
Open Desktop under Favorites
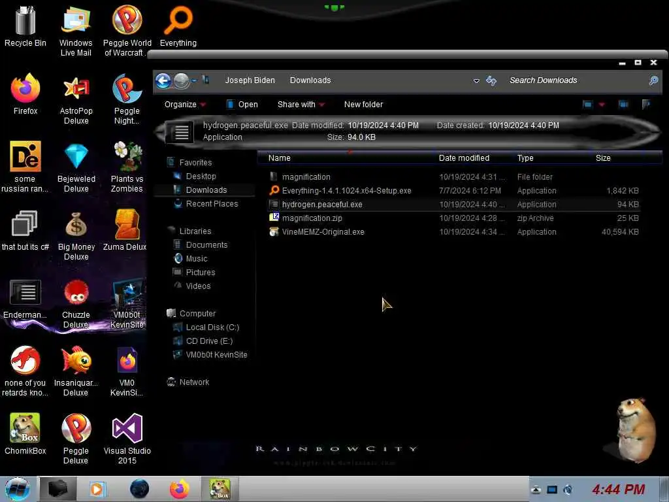click(x=201, y=176)
